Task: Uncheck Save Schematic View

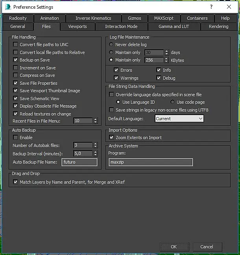Action: click(16, 99)
